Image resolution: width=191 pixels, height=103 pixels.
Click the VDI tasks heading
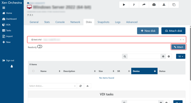tap(107, 94)
